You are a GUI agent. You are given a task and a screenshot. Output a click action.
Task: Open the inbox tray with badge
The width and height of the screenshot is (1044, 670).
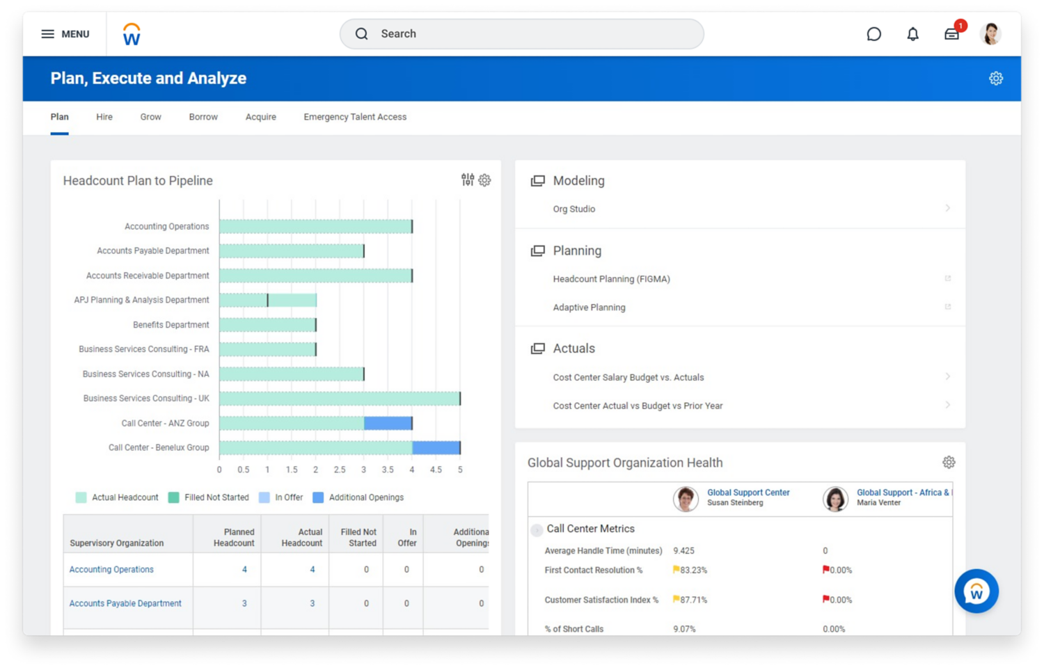(x=951, y=34)
